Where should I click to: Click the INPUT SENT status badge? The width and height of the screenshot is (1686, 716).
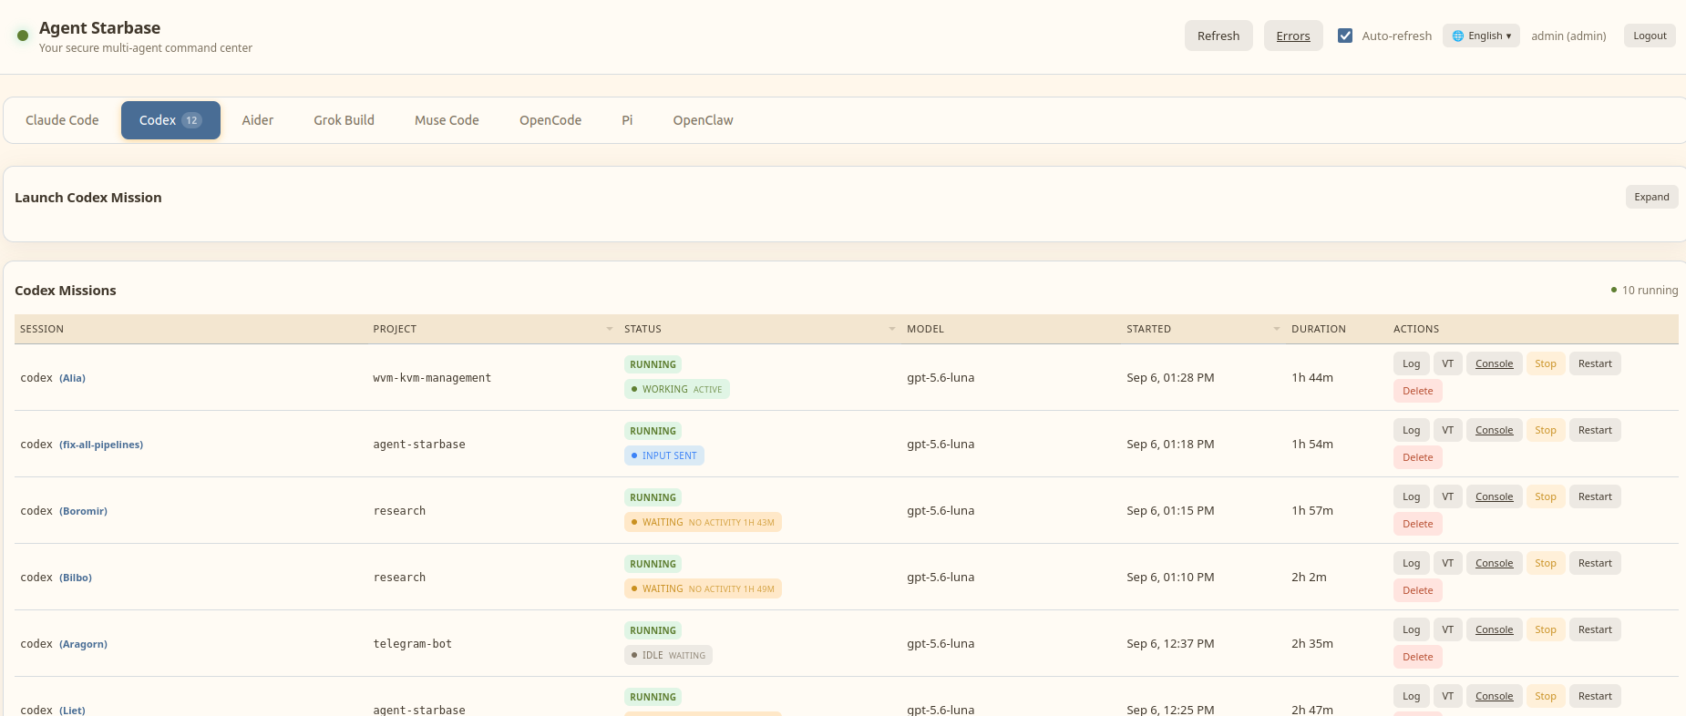click(x=664, y=455)
